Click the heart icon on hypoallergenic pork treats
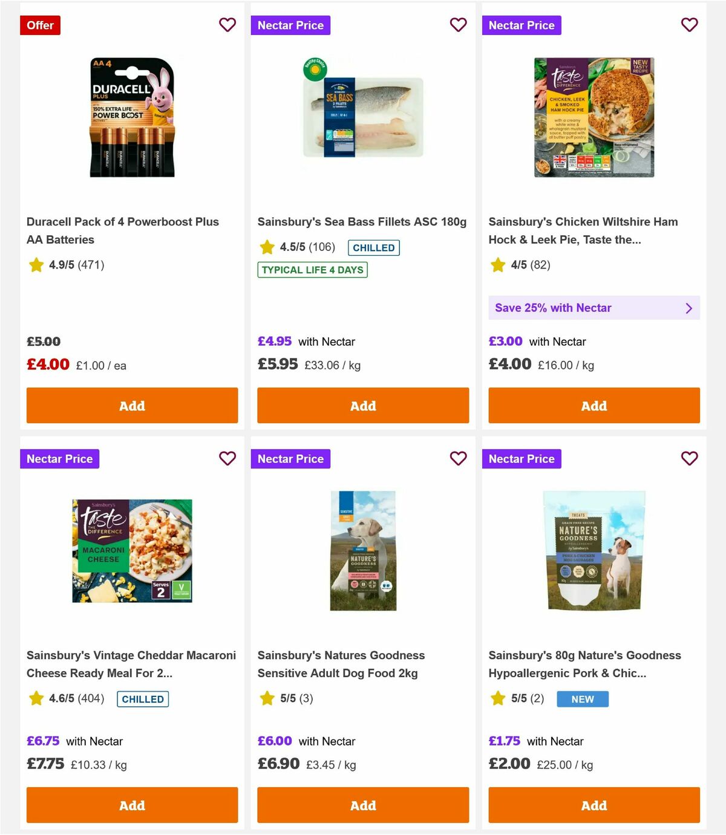The image size is (726, 835). coord(689,458)
